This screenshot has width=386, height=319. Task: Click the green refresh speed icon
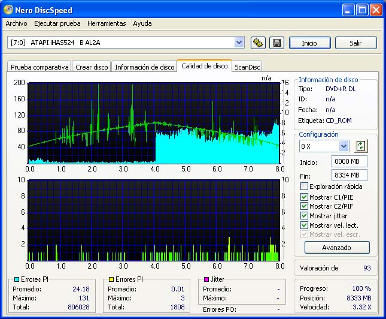[x=360, y=146]
